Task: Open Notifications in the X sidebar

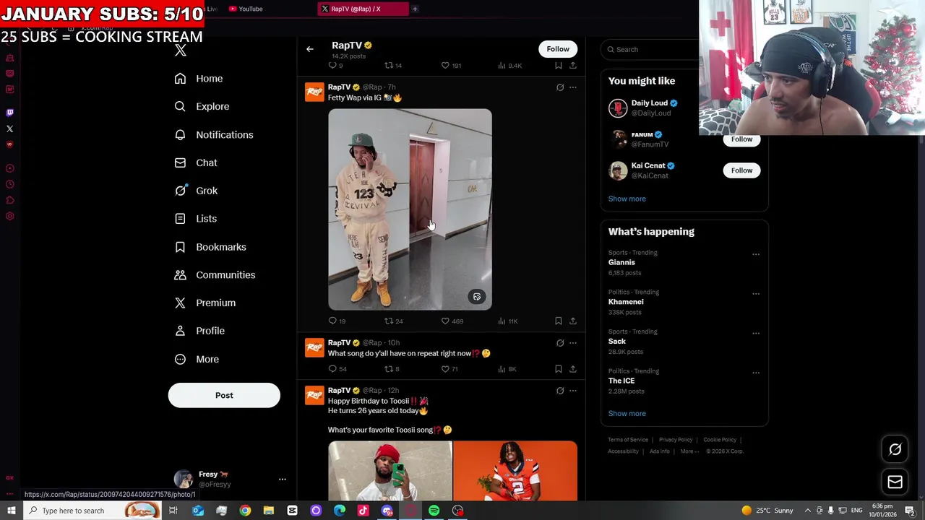Action: tap(214, 134)
